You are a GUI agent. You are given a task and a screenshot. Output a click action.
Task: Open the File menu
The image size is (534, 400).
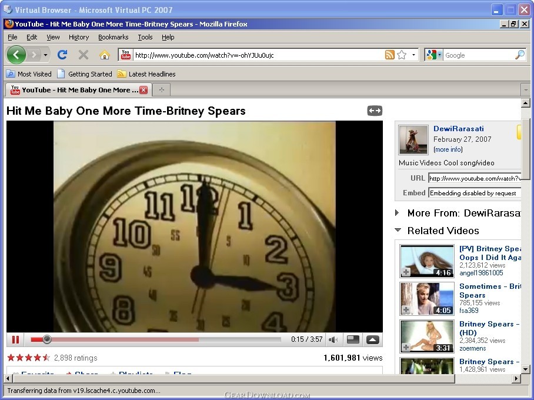12,37
